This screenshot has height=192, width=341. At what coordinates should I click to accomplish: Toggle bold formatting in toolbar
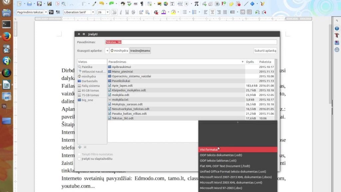click(x=115, y=12)
